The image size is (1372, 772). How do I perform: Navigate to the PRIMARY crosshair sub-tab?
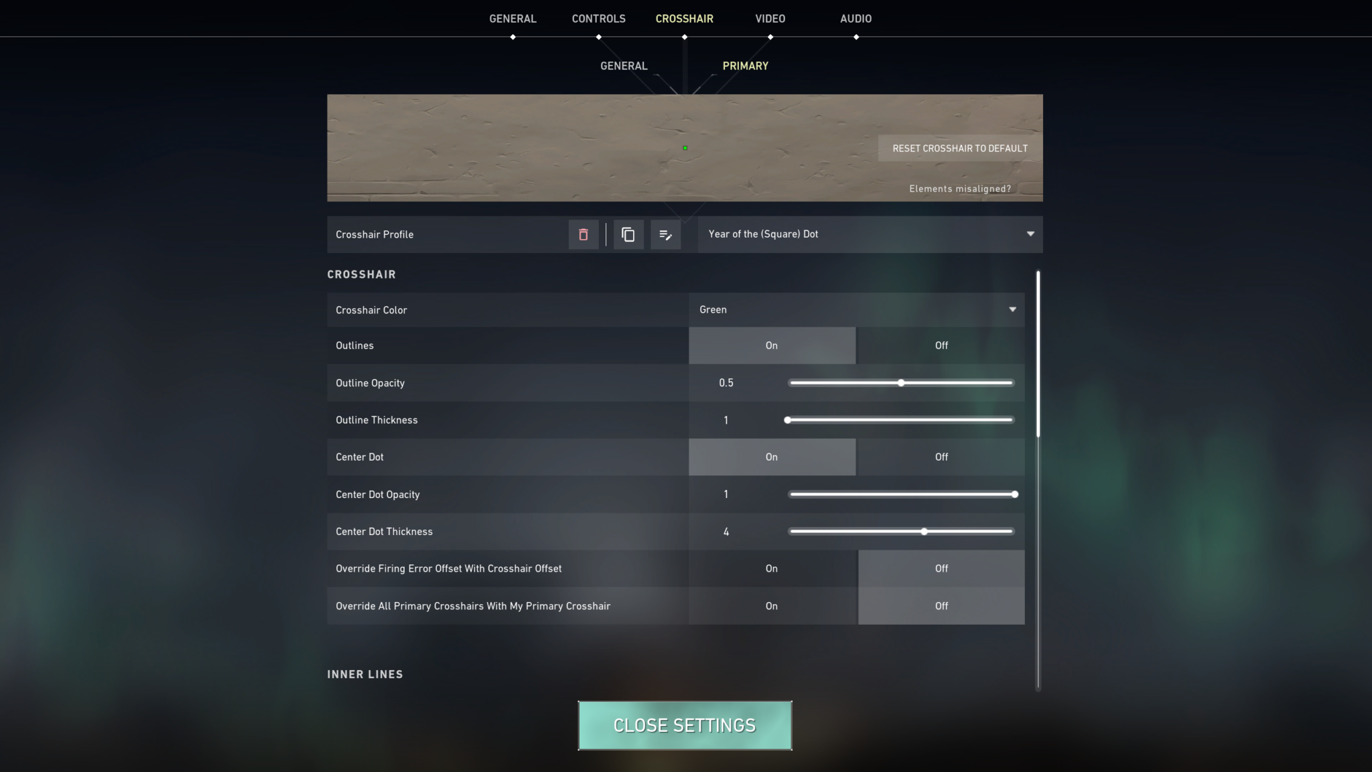pyautogui.click(x=746, y=65)
